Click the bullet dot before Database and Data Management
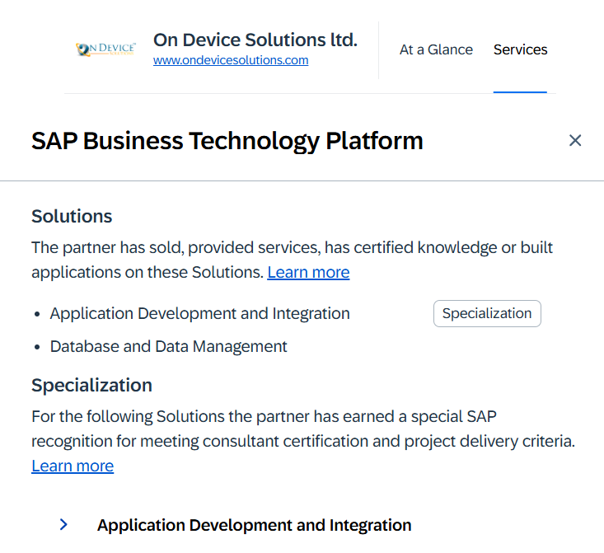The image size is (604, 553). [37, 347]
